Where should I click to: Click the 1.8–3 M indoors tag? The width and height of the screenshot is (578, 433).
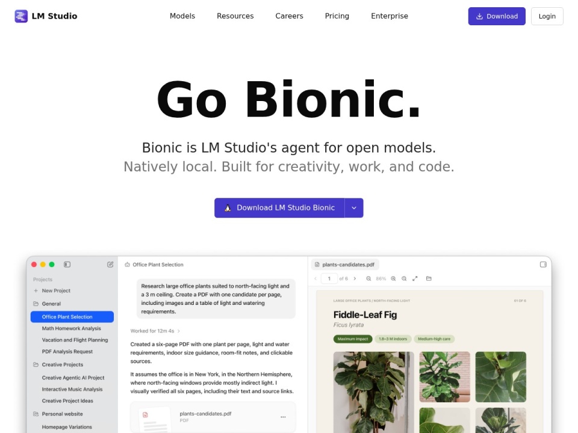pos(393,339)
